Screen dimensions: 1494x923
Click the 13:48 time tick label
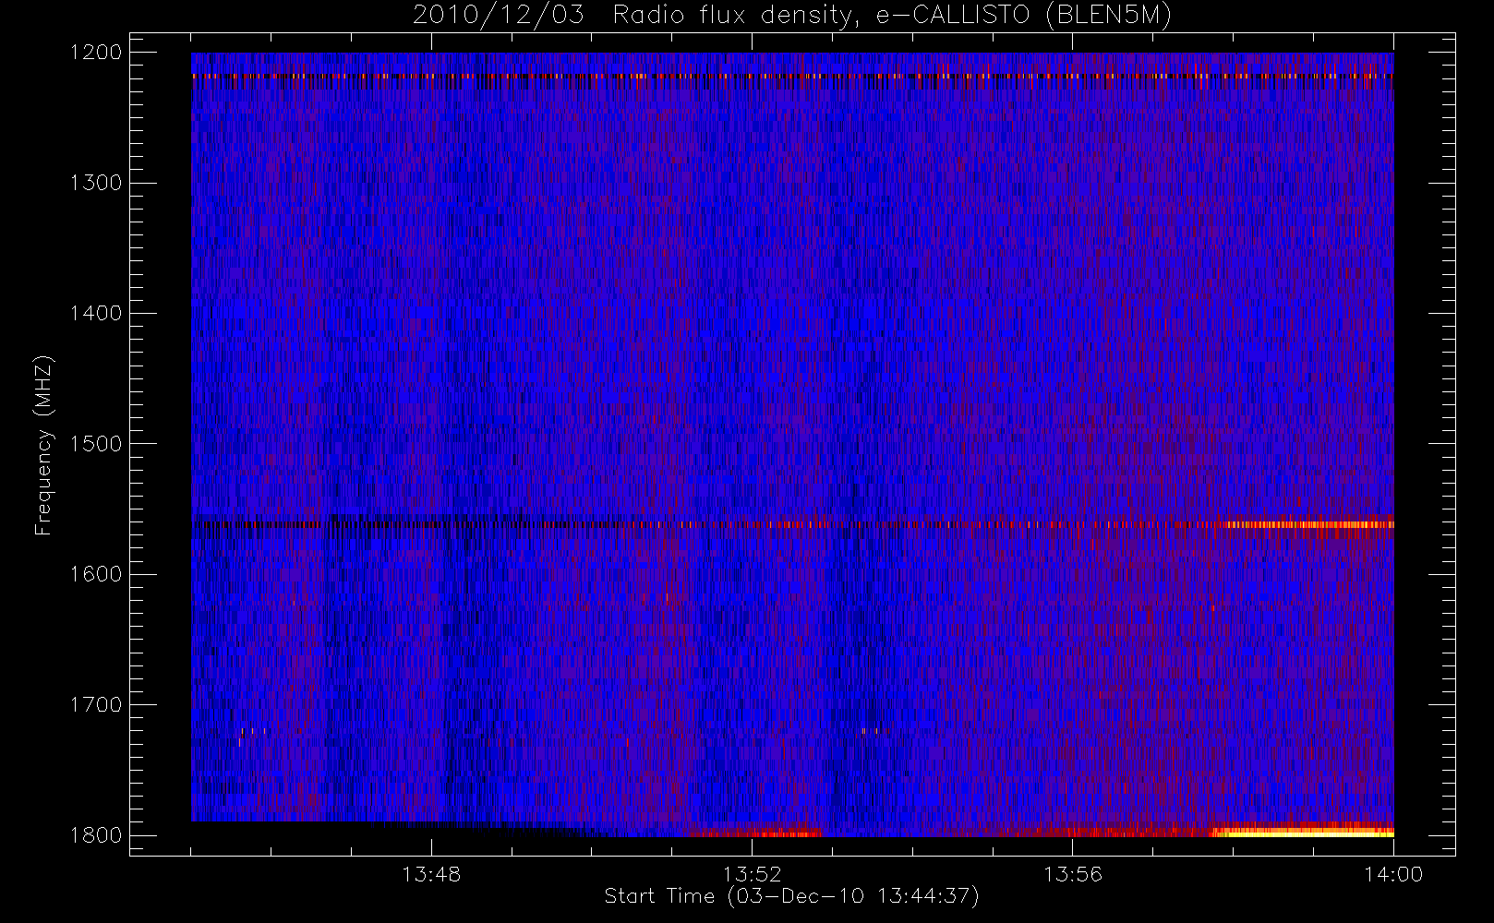[x=431, y=874]
